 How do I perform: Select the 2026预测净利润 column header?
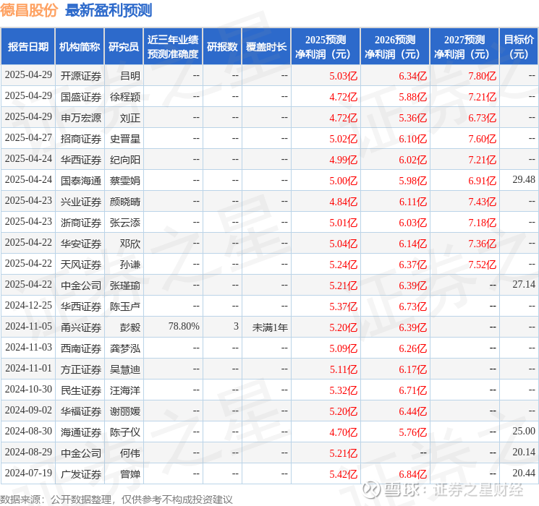[395, 46]
